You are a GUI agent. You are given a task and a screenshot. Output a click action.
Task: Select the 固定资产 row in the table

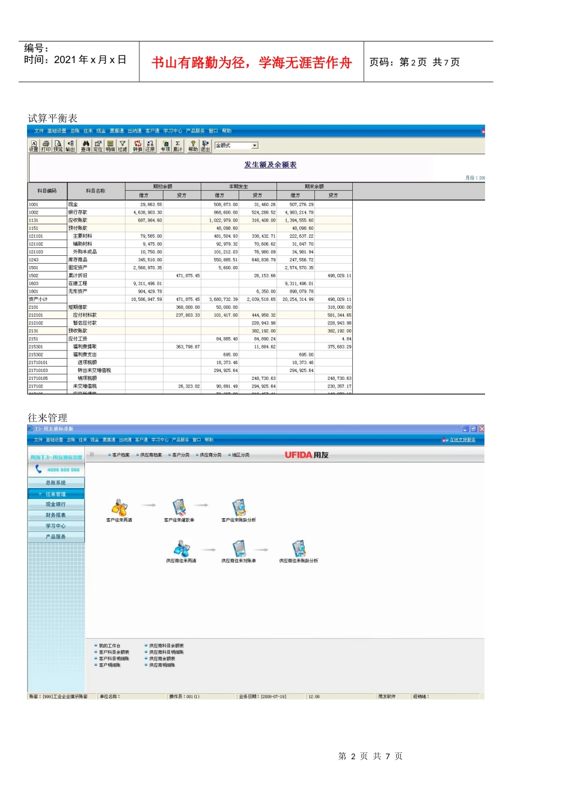pyautogui.click(x=190, y=268)
